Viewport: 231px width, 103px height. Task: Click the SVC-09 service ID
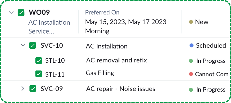[52, 89]
